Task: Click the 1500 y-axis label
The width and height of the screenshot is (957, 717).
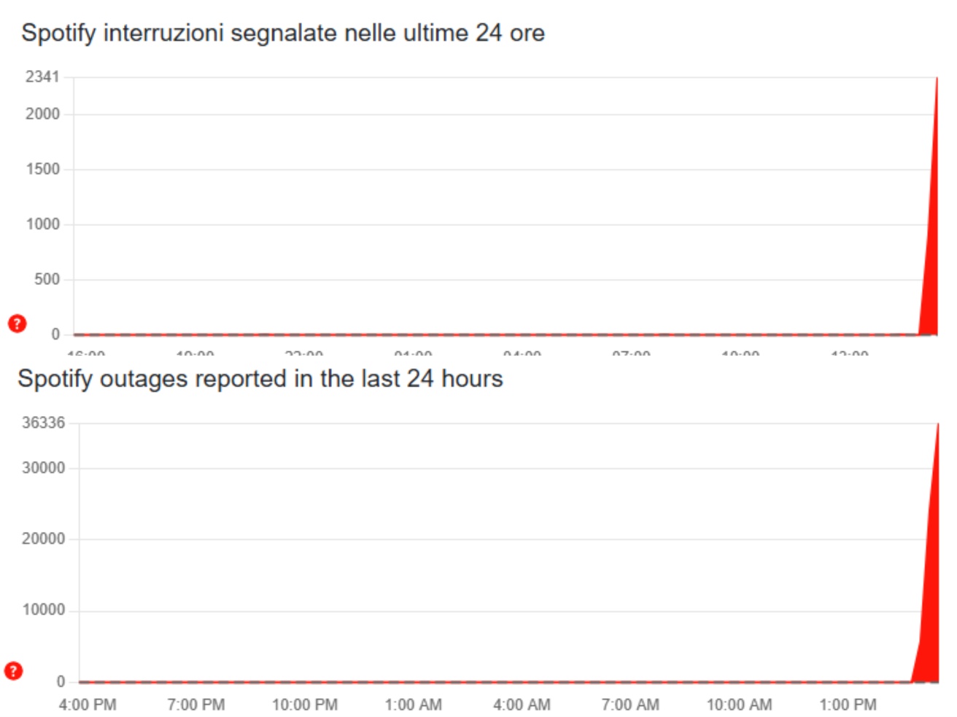Action: (42, 169)
